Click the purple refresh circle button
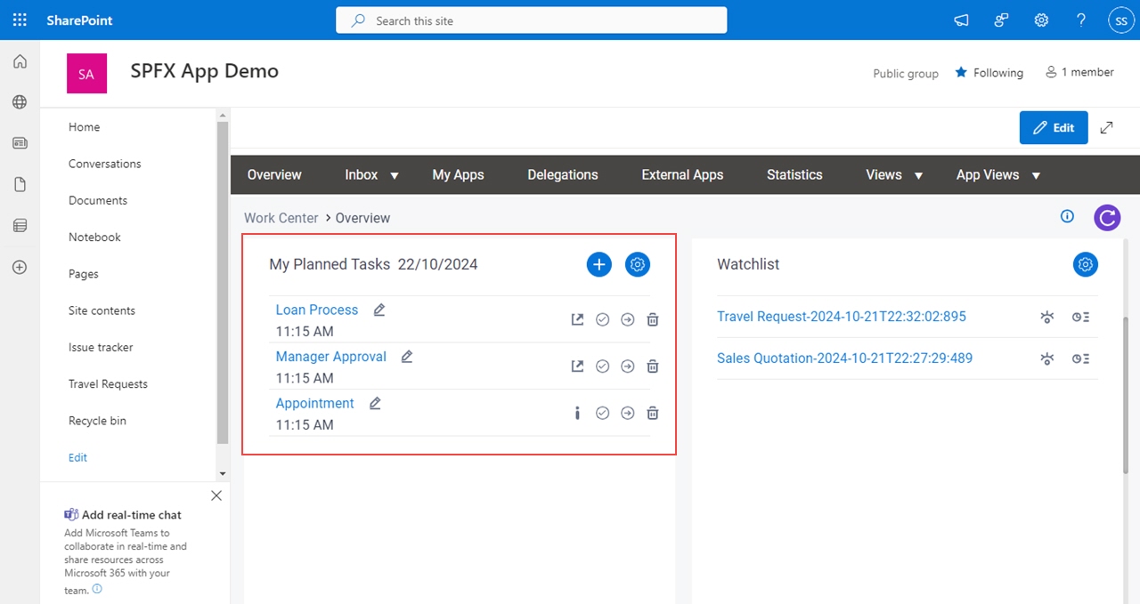 pyautogui.click(x=1107, y=217)
